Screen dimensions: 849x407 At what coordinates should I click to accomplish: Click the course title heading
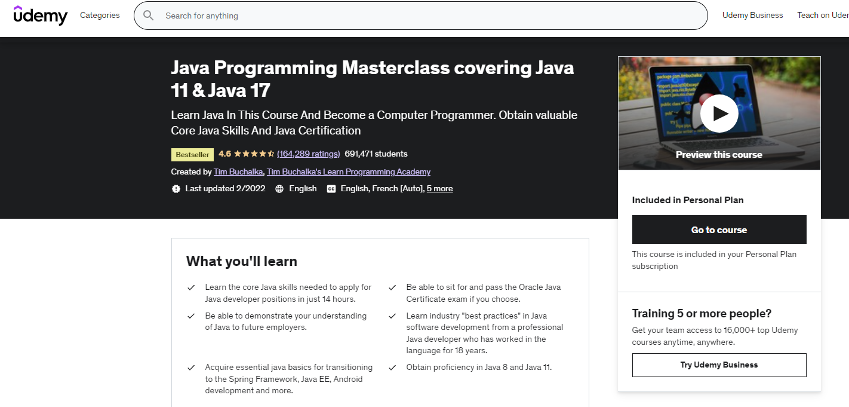373,79
